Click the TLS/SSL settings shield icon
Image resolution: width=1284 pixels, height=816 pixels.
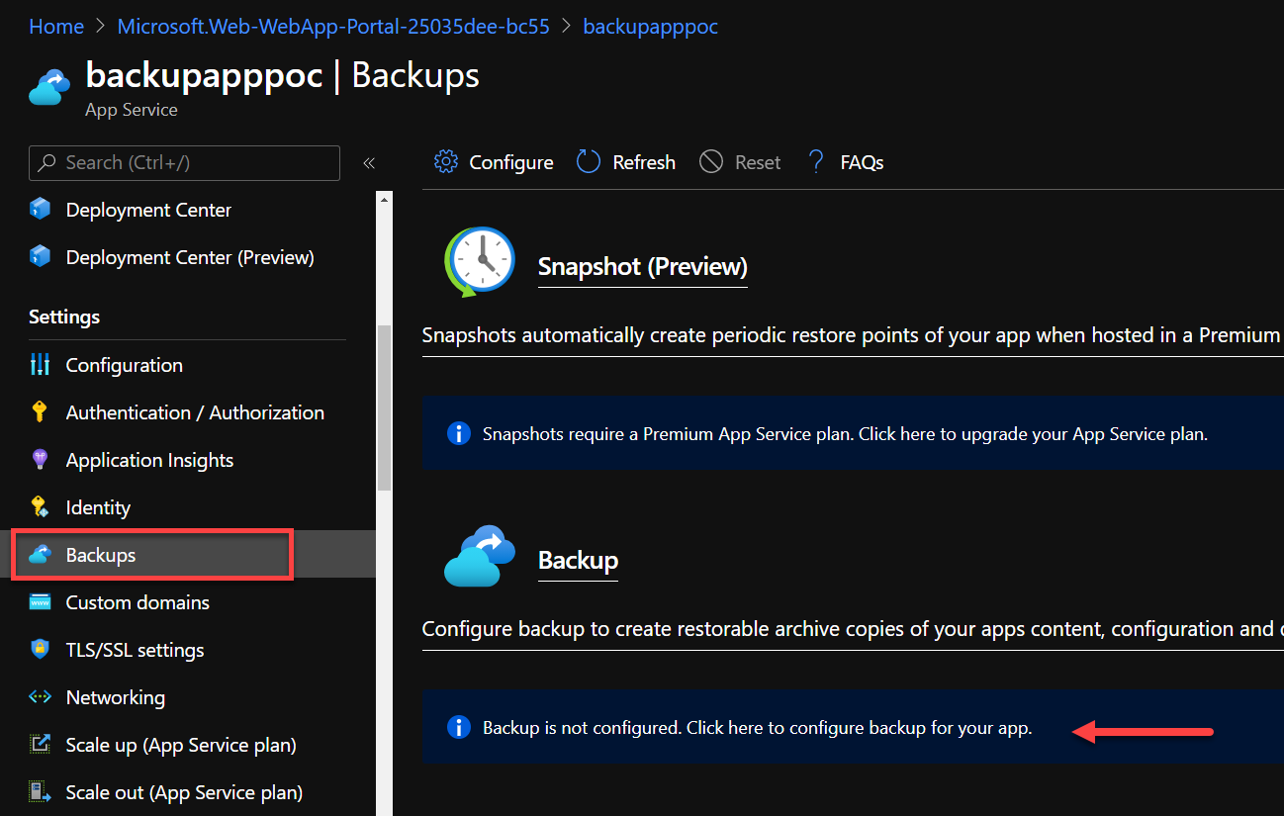41,650
